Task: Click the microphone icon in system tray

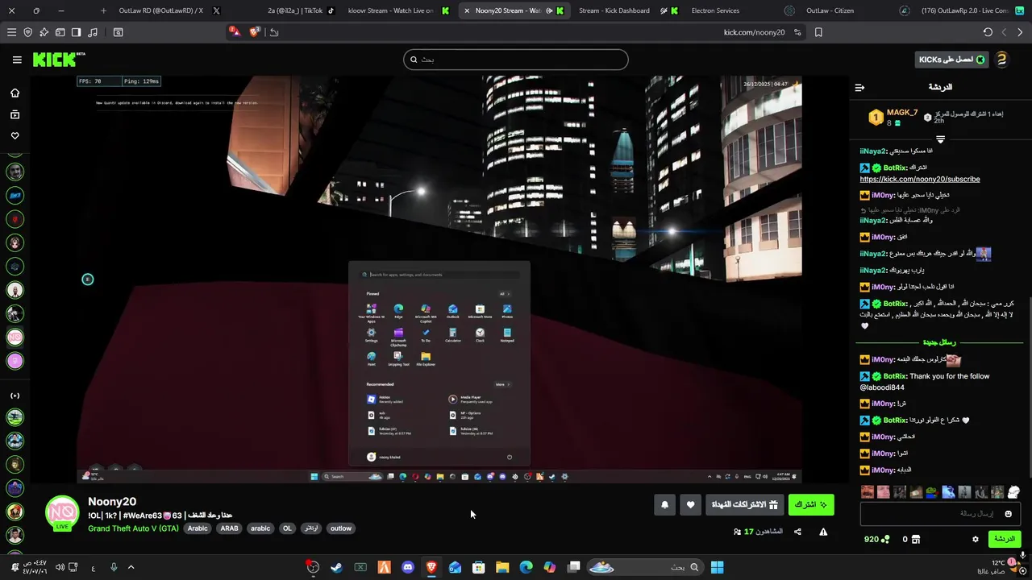Action: [x=114, y=567]
